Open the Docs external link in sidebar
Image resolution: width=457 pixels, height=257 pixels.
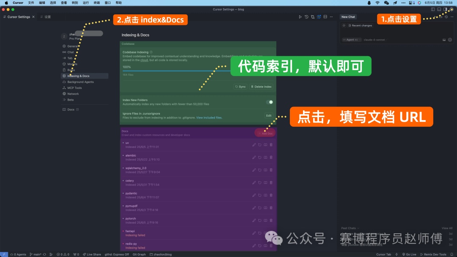(x=71, y=110)
